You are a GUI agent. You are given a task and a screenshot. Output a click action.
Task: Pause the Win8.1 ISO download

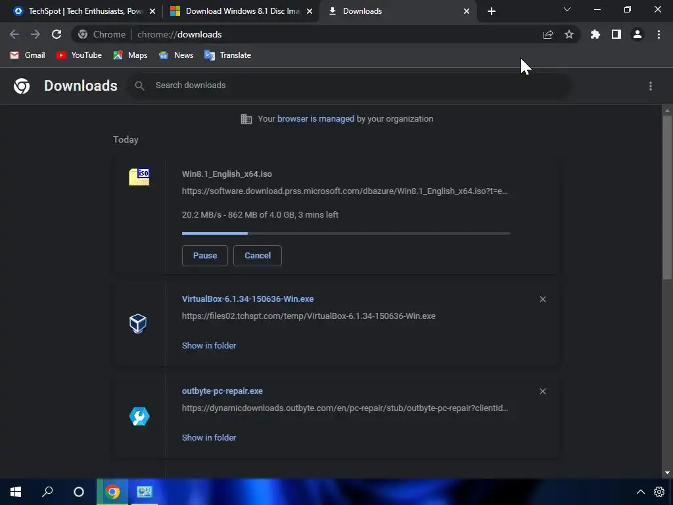(205, 256)
